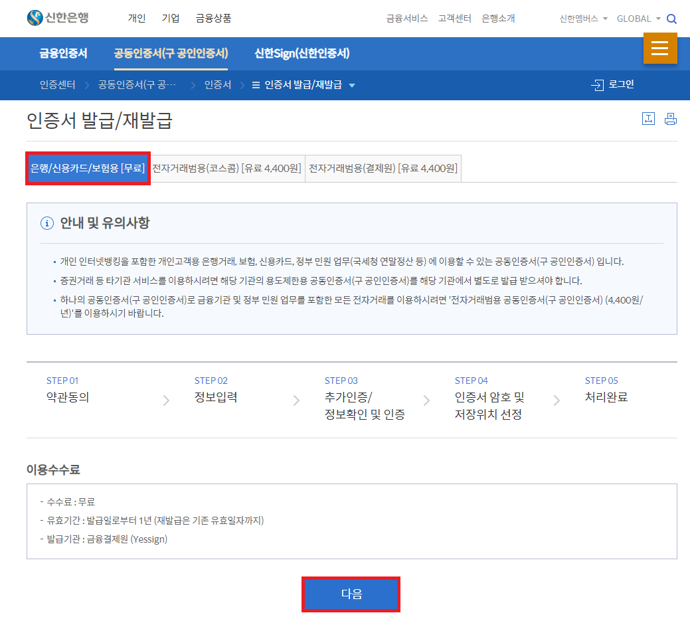Click the text resize icon
Viewport: 690px width, 619px height.
tap(648, 119)
